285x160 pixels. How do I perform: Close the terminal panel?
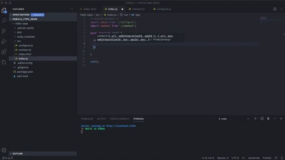tap(281, 119)
